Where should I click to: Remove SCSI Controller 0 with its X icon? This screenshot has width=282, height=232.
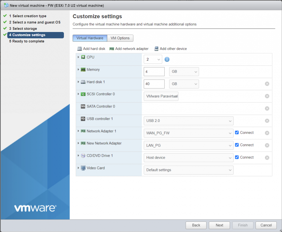point(267,96)
